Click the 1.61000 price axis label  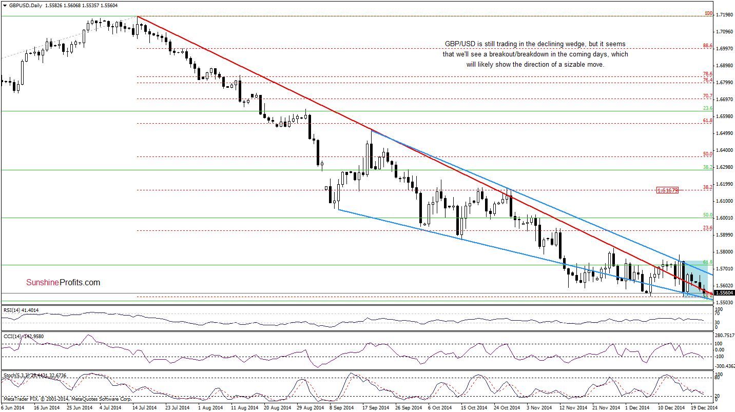(x=723, y=201)
